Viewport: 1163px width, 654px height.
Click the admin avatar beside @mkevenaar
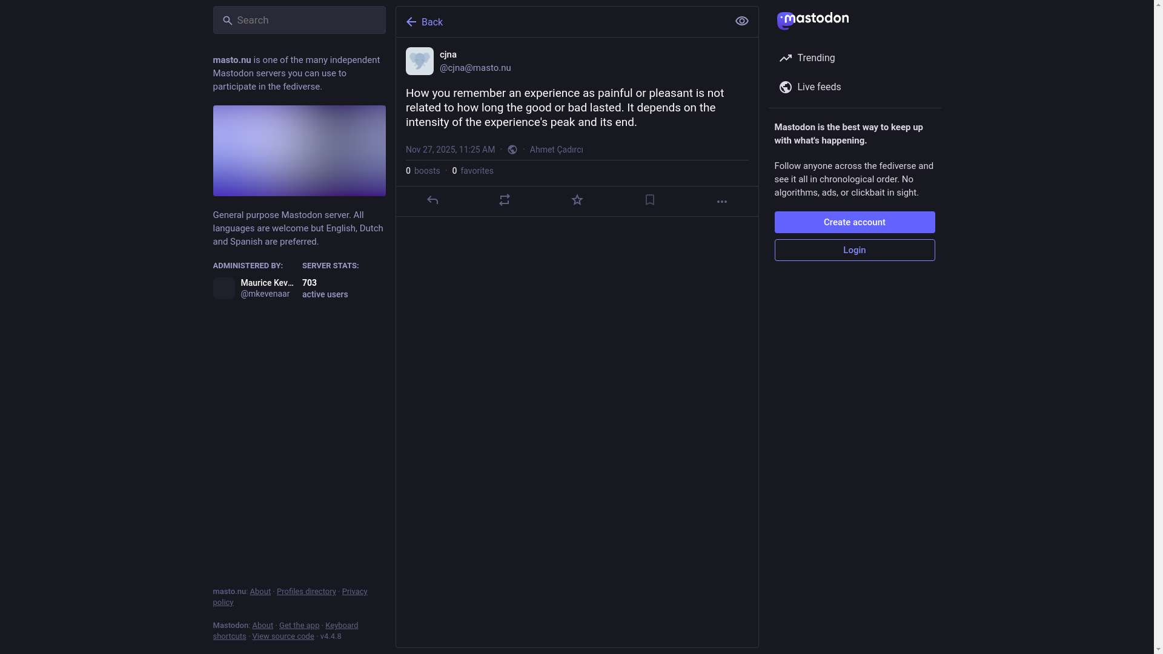point(224,288)
